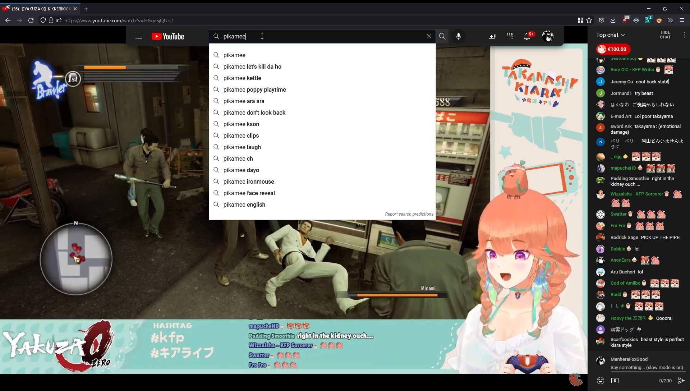Show more toolbar extensions
690x391 pixels.
pyautogui.click(x=670, y=20)
